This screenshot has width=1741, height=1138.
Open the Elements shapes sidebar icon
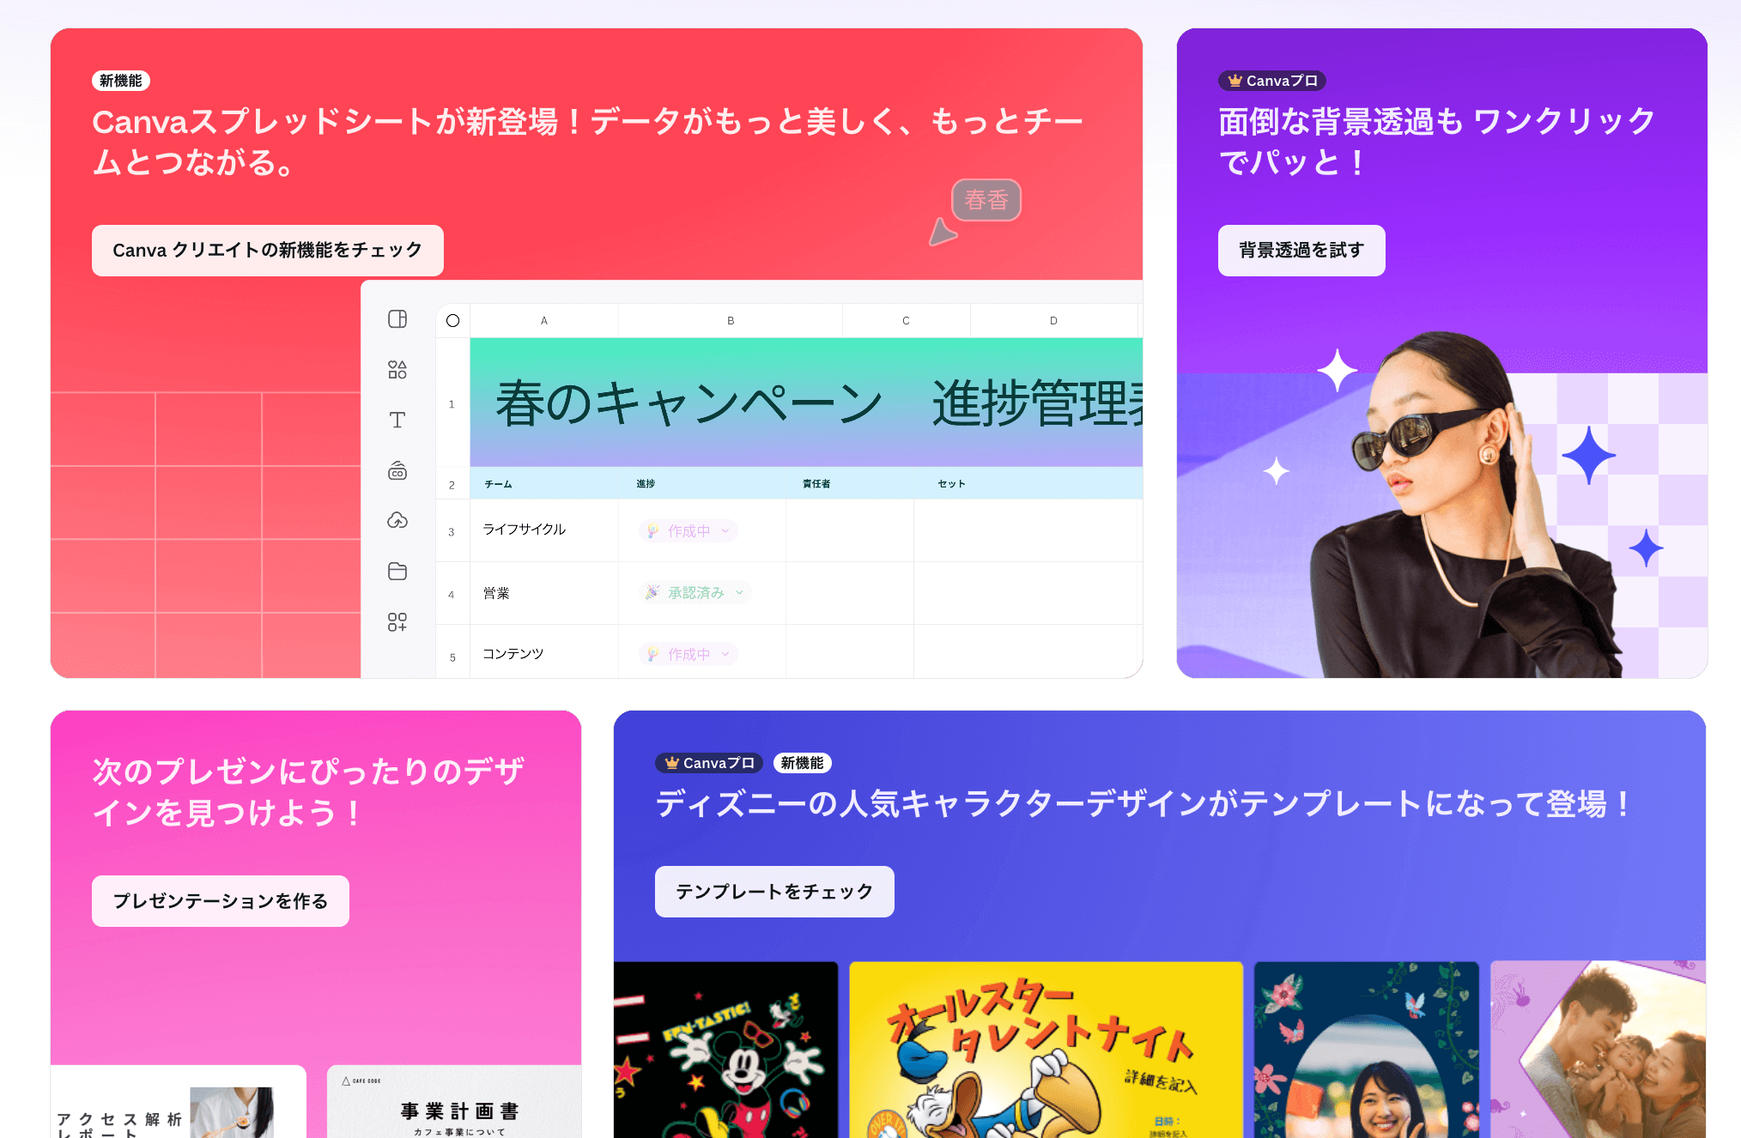pyautogui.click(x=397, y=370)
